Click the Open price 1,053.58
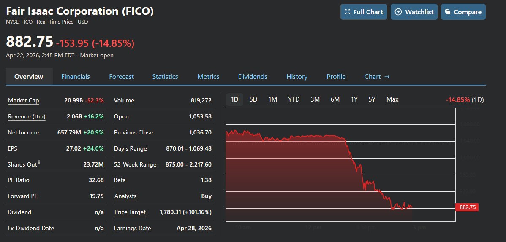Screen dimensions: 506x242 click(200, 117)
